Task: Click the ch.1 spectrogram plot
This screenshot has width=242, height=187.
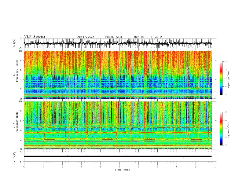Action: (118, 75)
